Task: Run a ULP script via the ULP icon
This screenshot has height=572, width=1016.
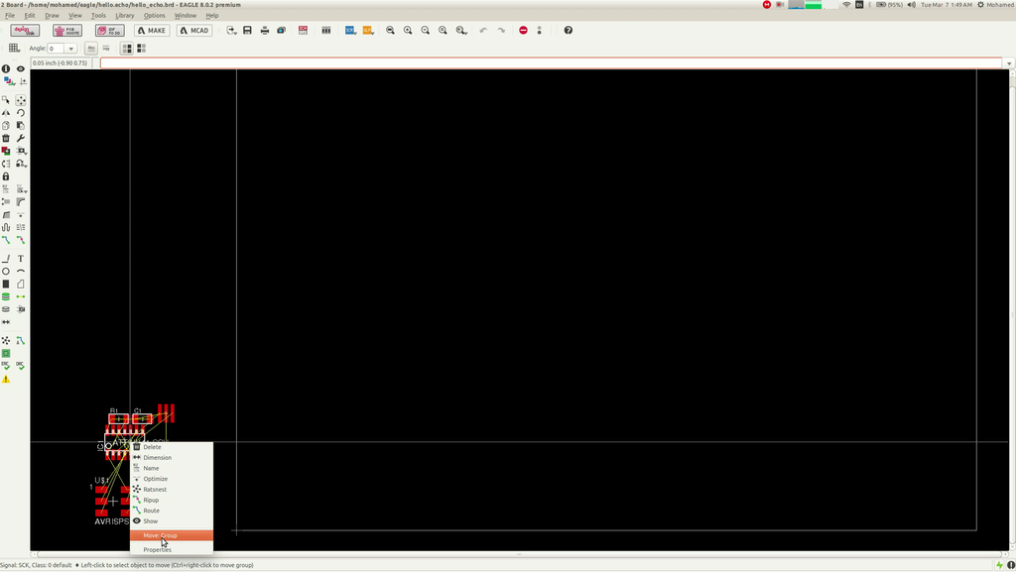Action: click(x=367, y=31)
